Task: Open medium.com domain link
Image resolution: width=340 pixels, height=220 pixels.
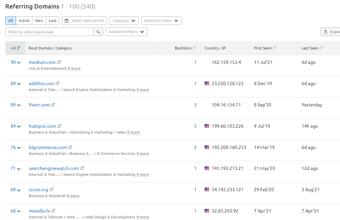Action: tap(42, 62)
